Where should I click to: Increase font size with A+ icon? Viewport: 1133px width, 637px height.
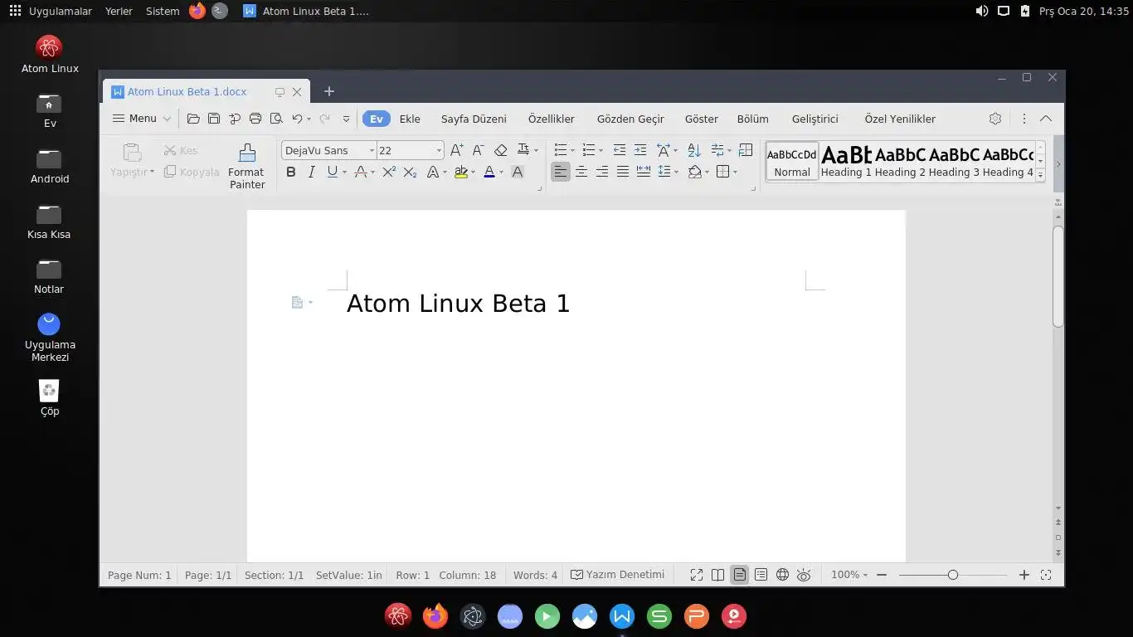(x=457, y=150)
